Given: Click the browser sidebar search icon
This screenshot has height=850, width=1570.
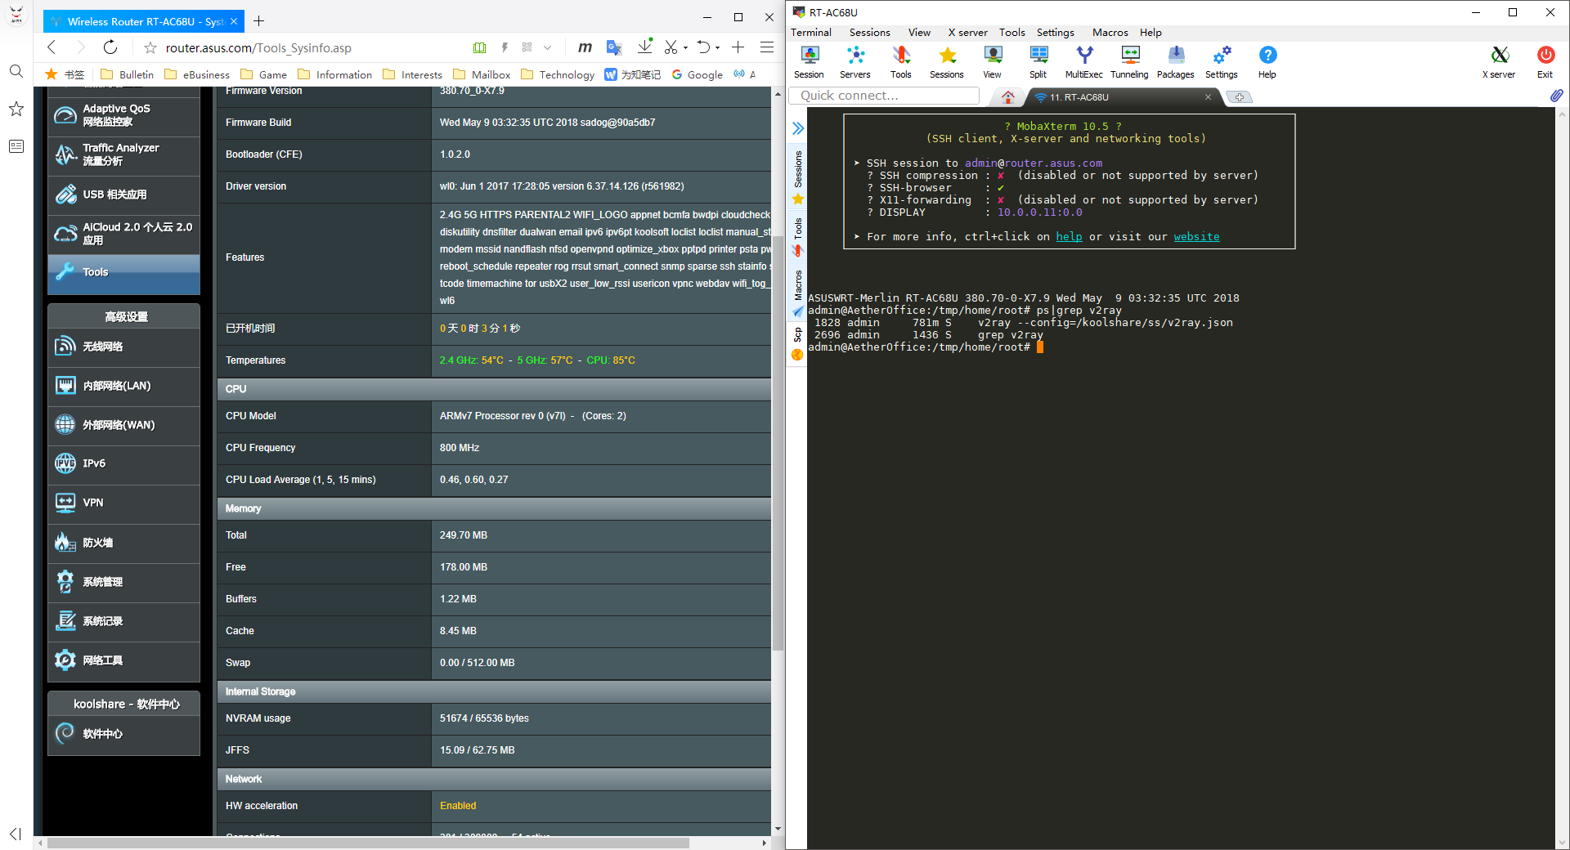Looking at the screenshot, I should [x=16, y=71].
